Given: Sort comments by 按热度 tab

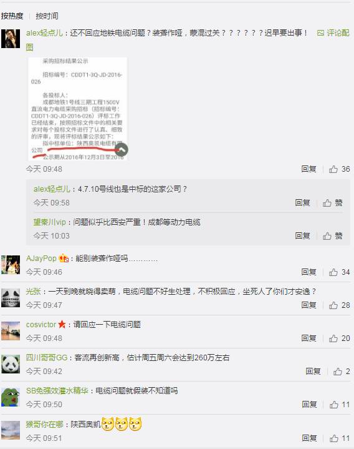Looking at the screenshot, I should [x=12, y=16].
